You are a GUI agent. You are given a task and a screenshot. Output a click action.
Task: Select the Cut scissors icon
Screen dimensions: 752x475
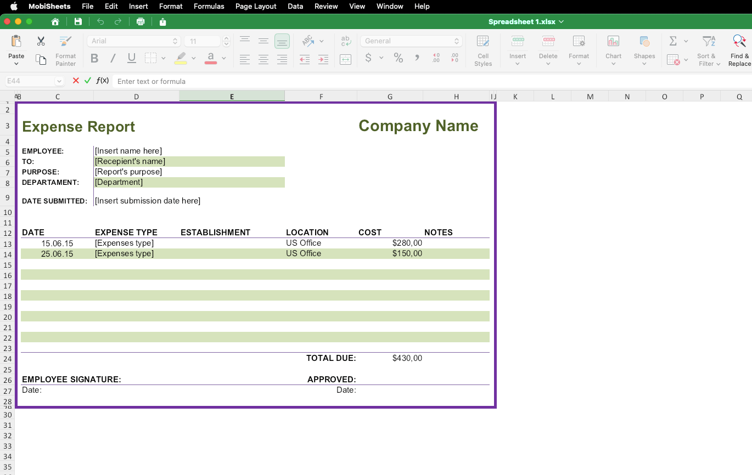point(41,41)
